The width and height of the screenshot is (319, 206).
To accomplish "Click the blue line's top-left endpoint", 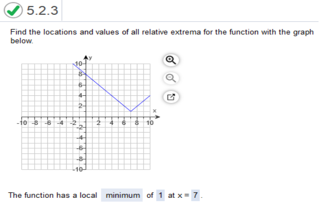I will 73,64.
